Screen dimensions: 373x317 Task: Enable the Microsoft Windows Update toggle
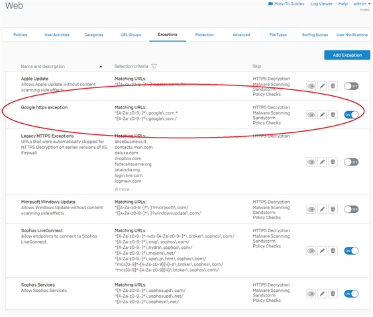point(351,209)
